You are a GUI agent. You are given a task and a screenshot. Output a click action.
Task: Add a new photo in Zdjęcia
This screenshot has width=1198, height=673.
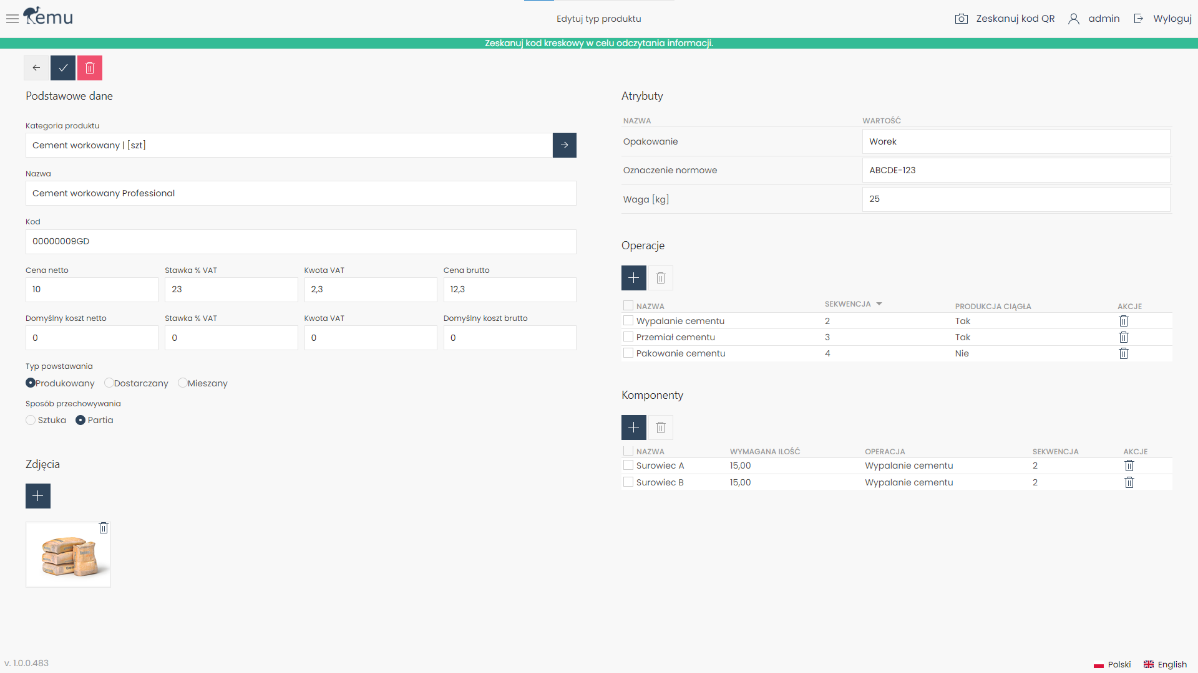[38, 496]
